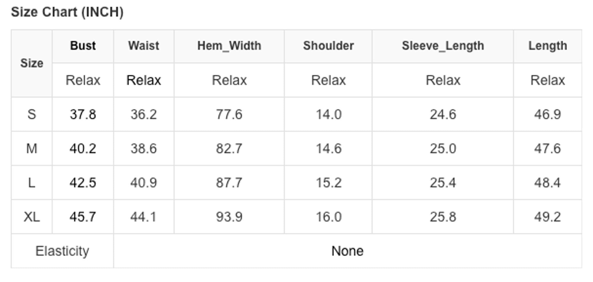Screen dimensions: 593x282
Task: Select the XL size row label
Action: 32,217
